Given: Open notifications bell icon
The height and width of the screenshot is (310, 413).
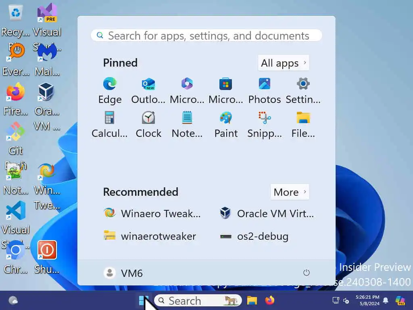Looking at the screenshot, I should (x=386, y=300).
